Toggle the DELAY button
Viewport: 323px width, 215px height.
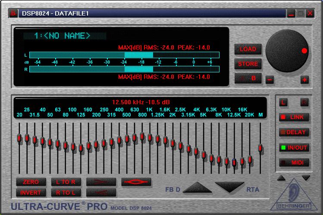coord(294,132)
